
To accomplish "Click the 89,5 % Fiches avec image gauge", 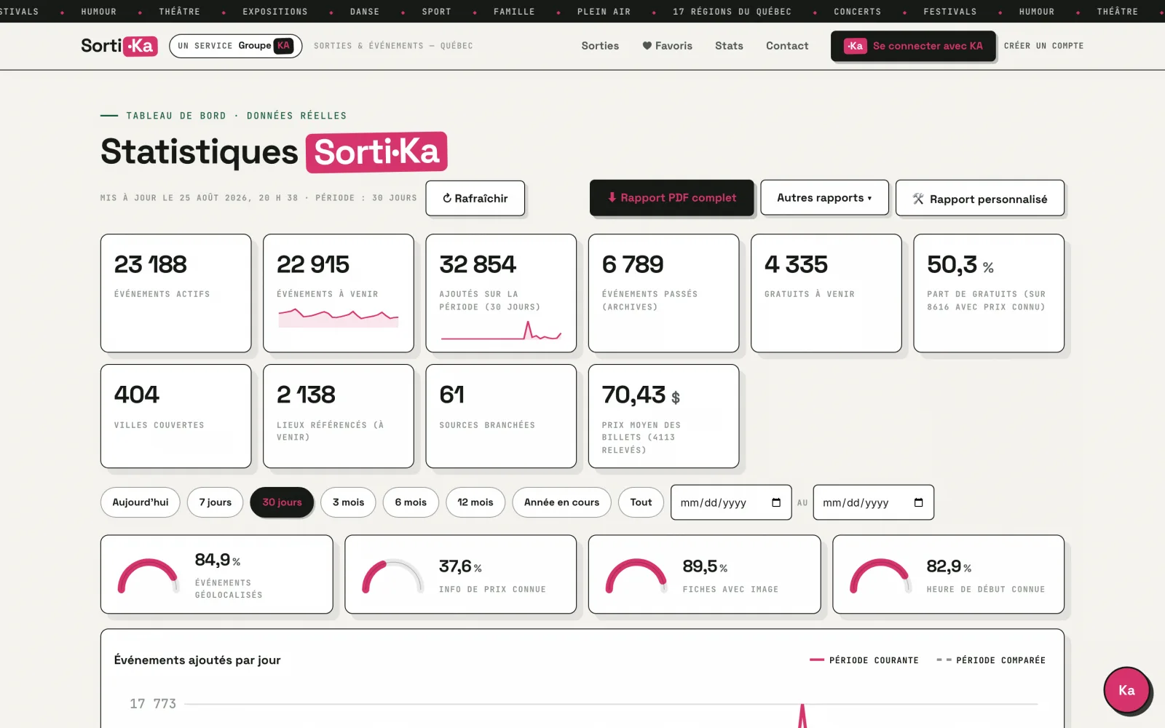I will click(705, 574).
